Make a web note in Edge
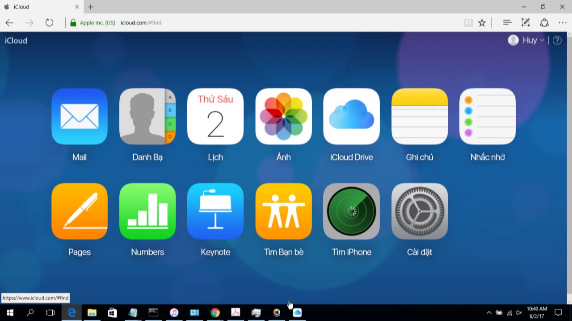The image size is (572, 321). coord(526,23)
